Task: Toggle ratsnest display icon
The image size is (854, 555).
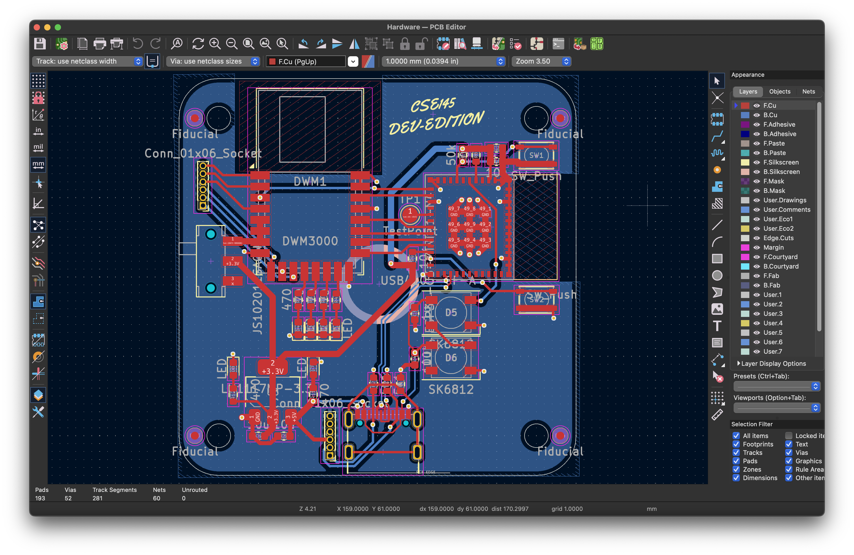Action: coord(38,225)
